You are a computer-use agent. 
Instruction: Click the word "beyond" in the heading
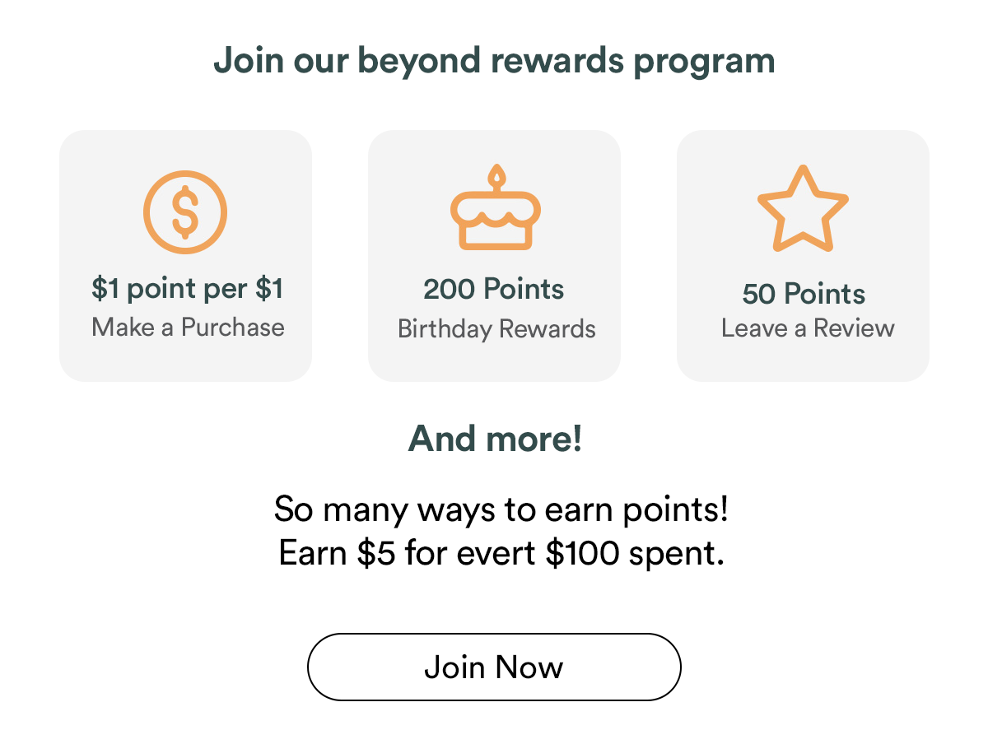click(398, 61)
